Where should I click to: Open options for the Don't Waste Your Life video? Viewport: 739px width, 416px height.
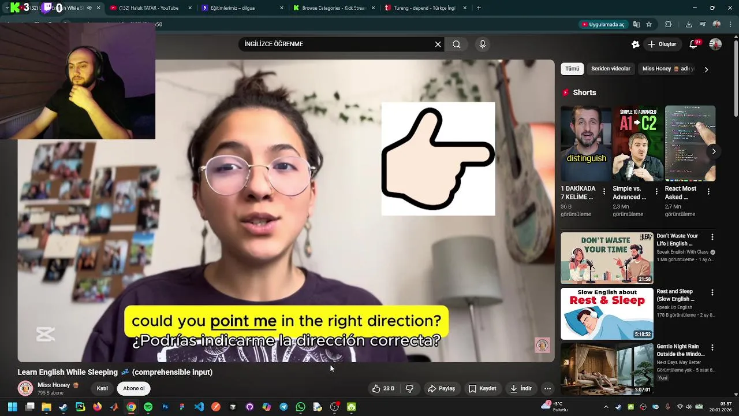[712, 237]
